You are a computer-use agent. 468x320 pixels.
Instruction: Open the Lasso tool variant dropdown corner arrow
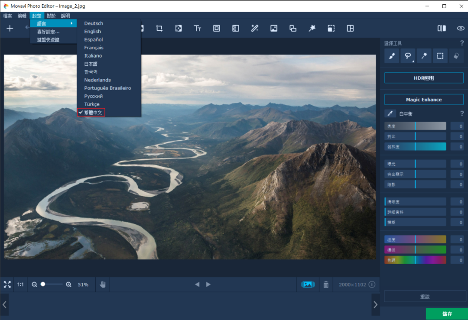click(413, 61)
